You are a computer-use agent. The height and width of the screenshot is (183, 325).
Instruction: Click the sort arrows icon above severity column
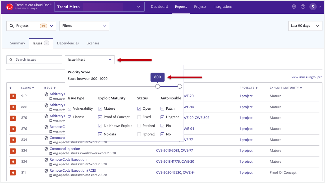coord(11,88)
